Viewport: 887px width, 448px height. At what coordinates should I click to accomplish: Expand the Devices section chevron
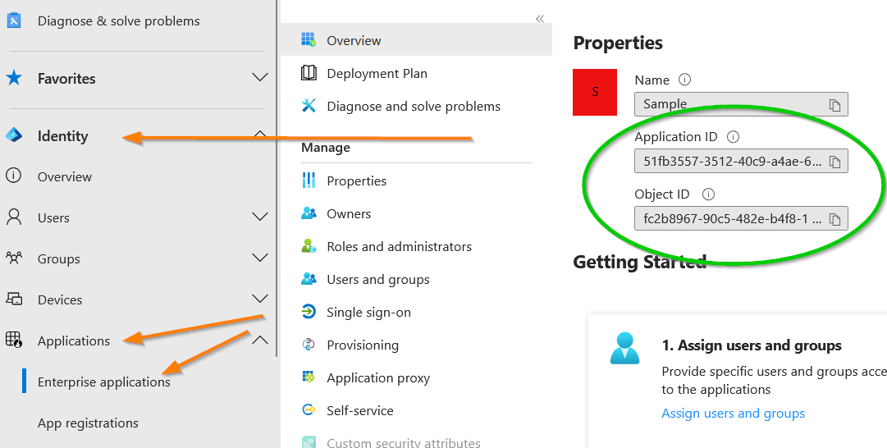[x=259, y=299]
